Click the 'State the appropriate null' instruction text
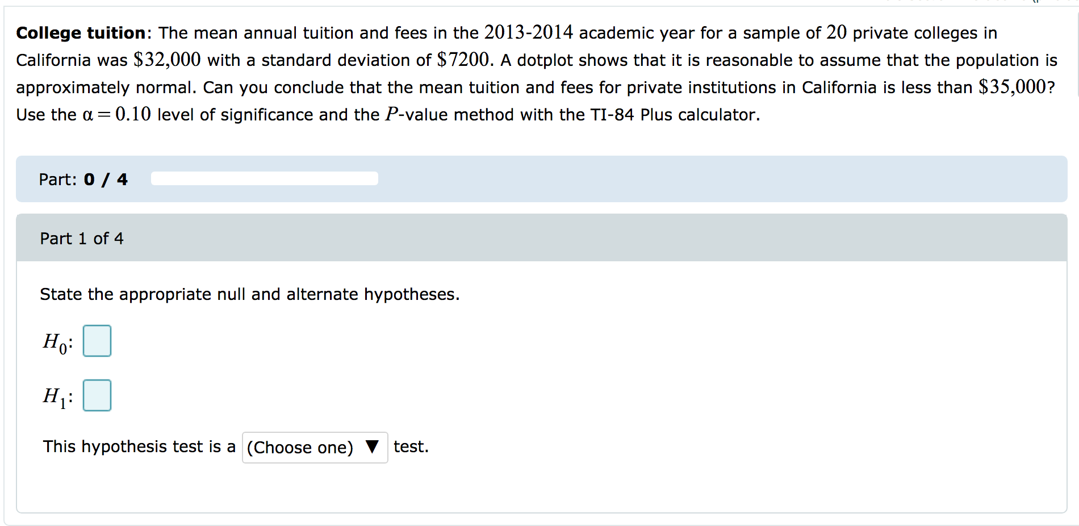 (x=249, y=294)
